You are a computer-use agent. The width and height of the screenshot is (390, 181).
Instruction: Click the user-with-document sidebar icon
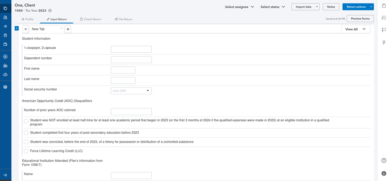pos(5,66)
